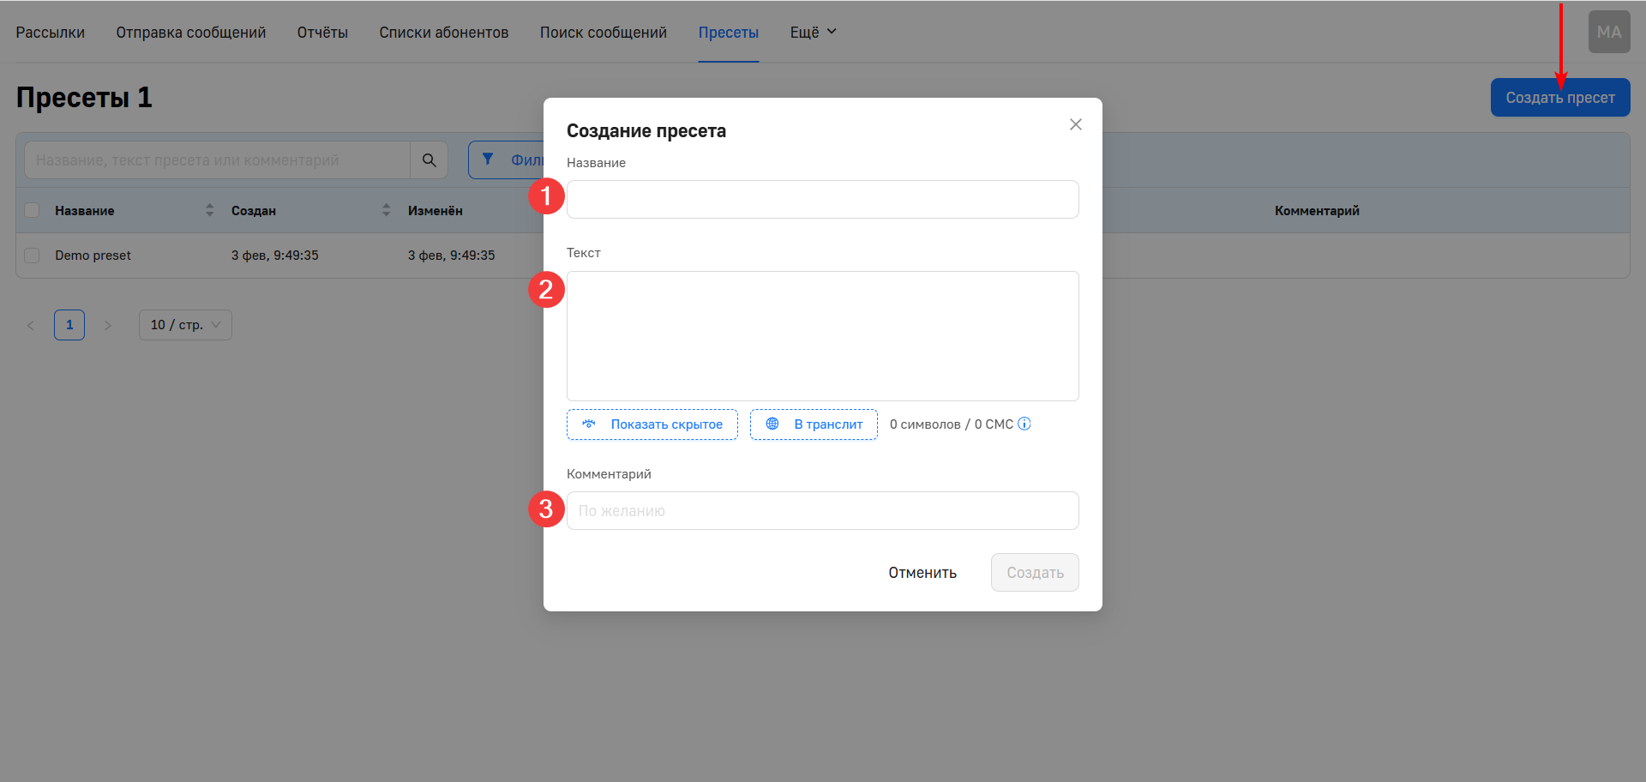Click the В транслит button
Image resolution: width=1646 pixels, height=782 pixels.
click(x=814, y=424)
